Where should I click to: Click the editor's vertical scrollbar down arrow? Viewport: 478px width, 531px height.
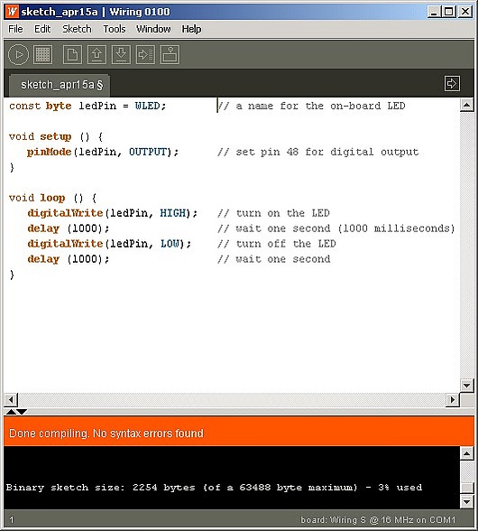pos(466,386)
